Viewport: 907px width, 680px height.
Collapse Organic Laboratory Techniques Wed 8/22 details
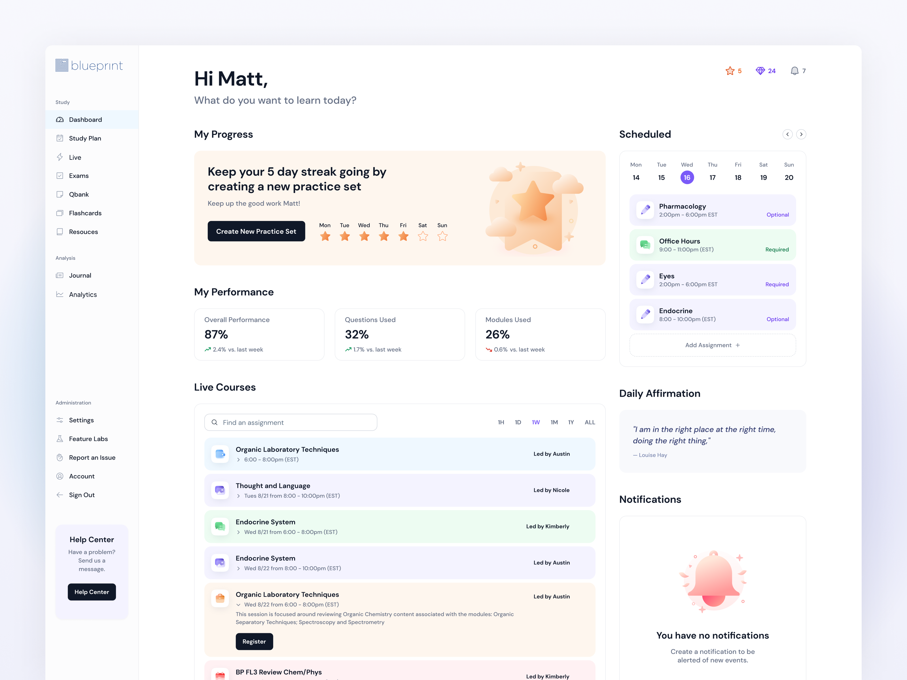tap(238, 605)
